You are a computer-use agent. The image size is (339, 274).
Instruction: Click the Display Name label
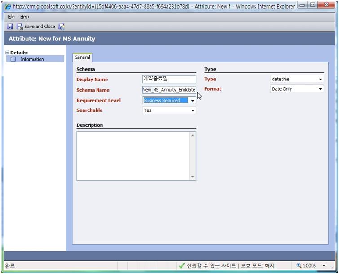(x=92, y=80)
